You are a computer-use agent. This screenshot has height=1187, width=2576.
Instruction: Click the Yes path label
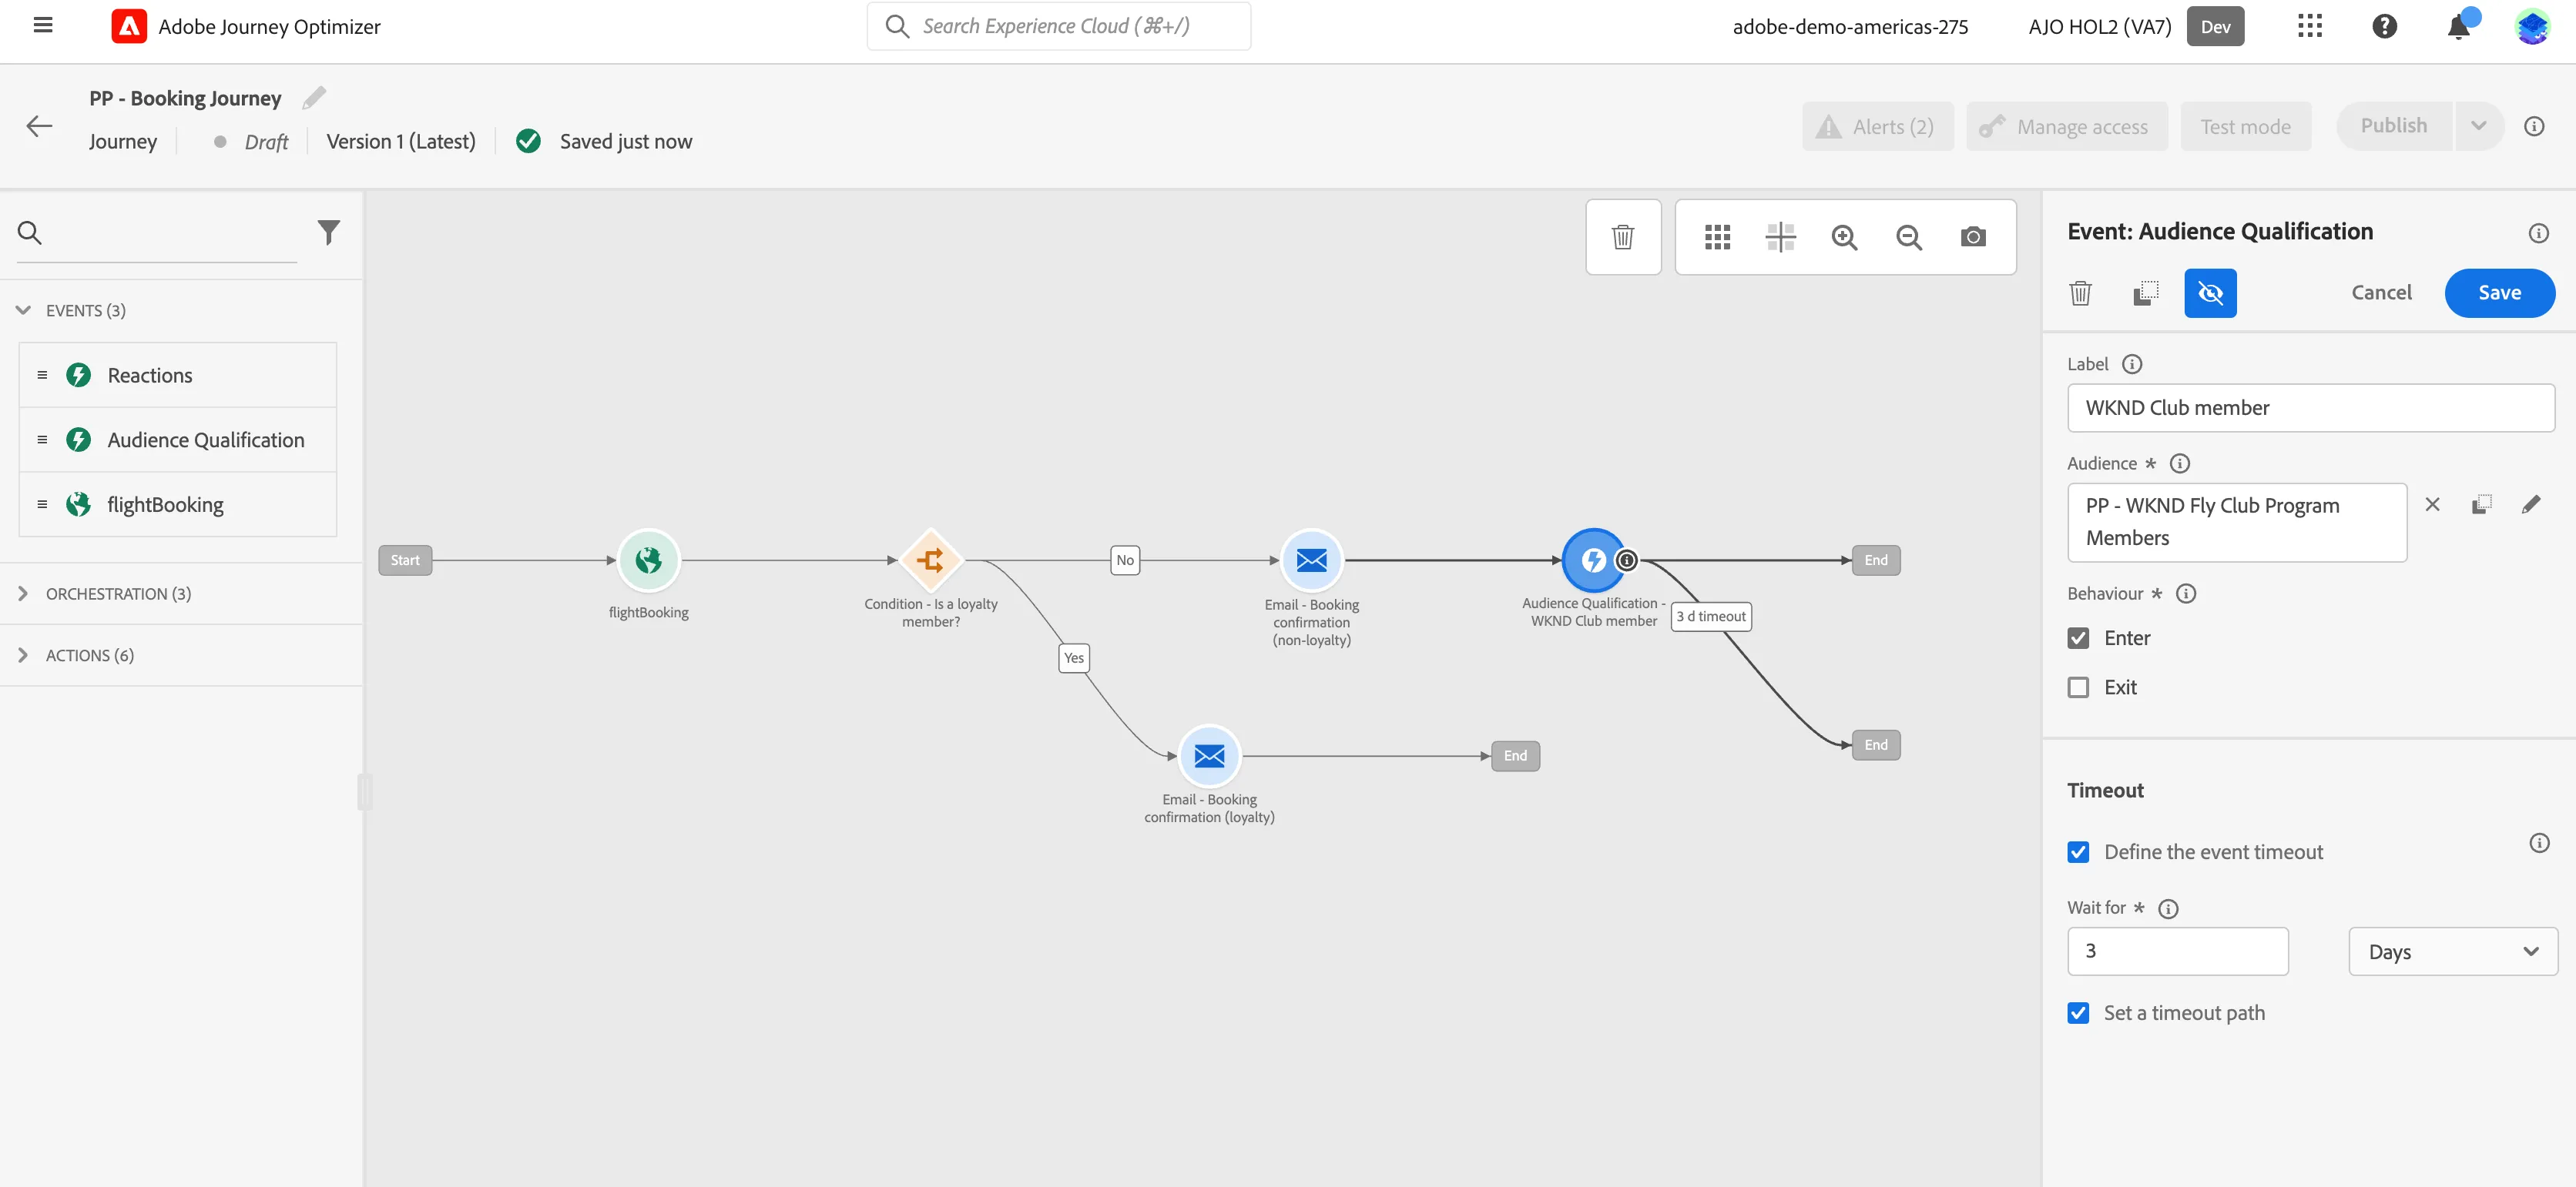(1073, 657)
